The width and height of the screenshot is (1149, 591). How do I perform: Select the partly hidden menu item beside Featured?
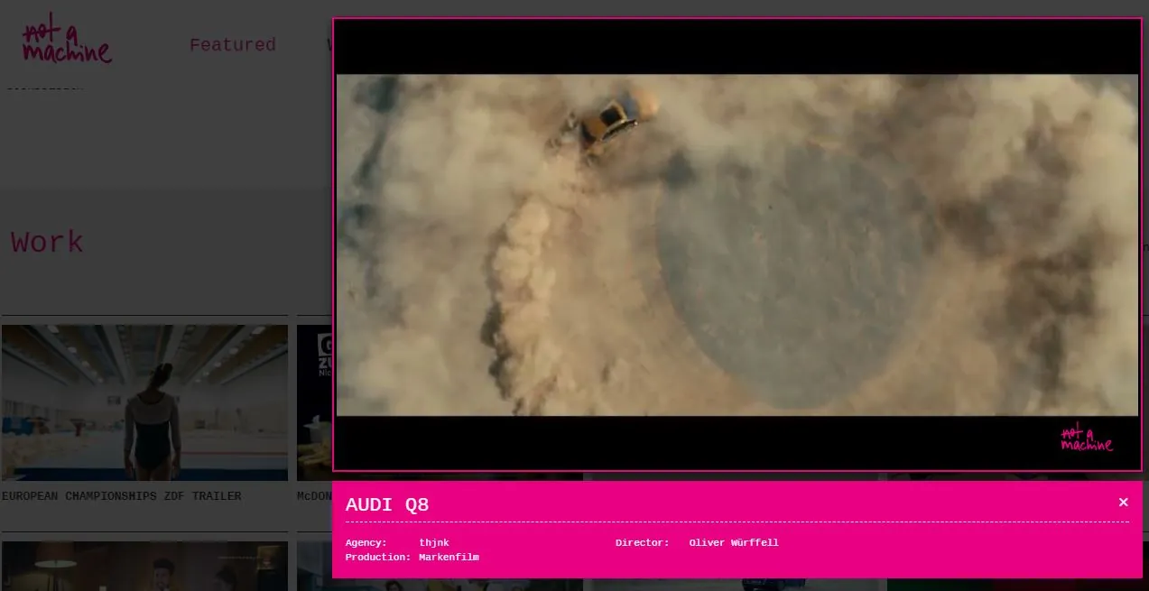coord(329,44)
